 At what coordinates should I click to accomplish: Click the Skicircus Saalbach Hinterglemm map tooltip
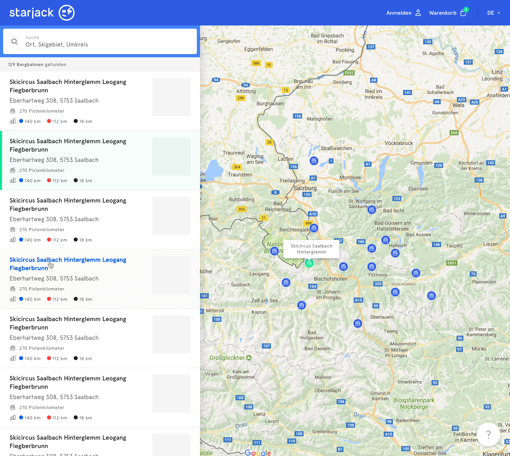coord(312,249)
